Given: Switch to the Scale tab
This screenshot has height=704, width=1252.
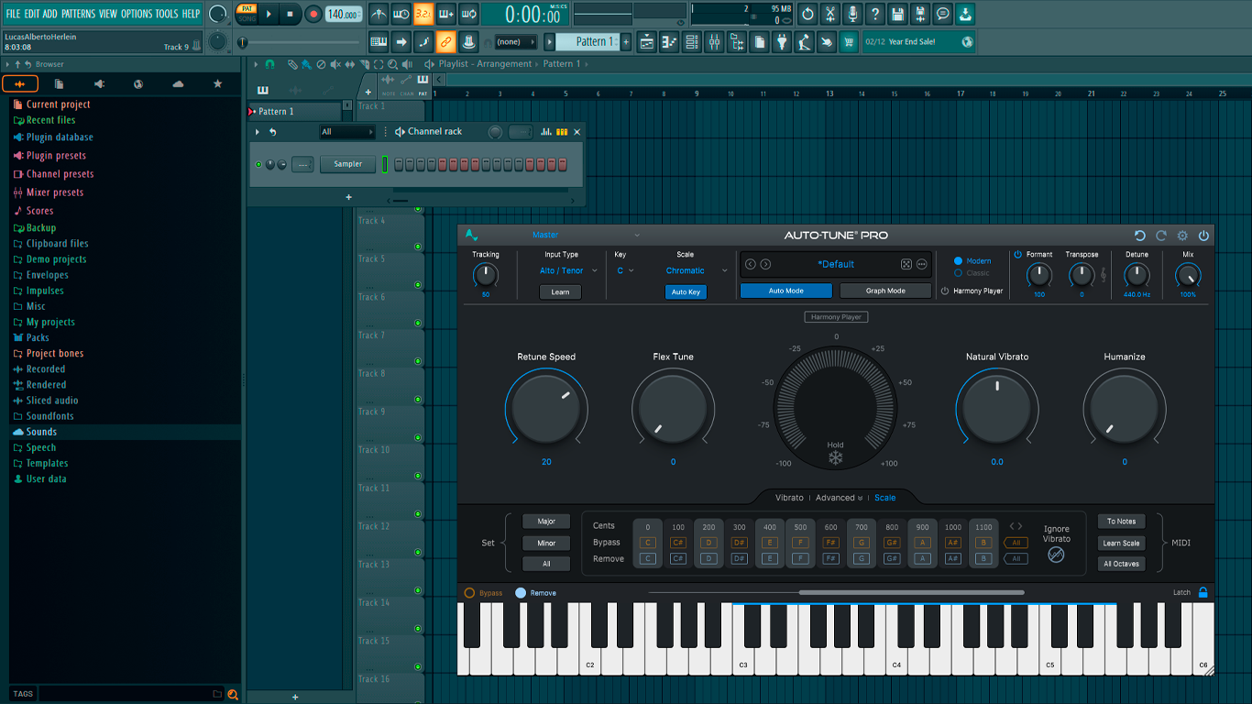Looking at the screenshot, I should point(885,498).
